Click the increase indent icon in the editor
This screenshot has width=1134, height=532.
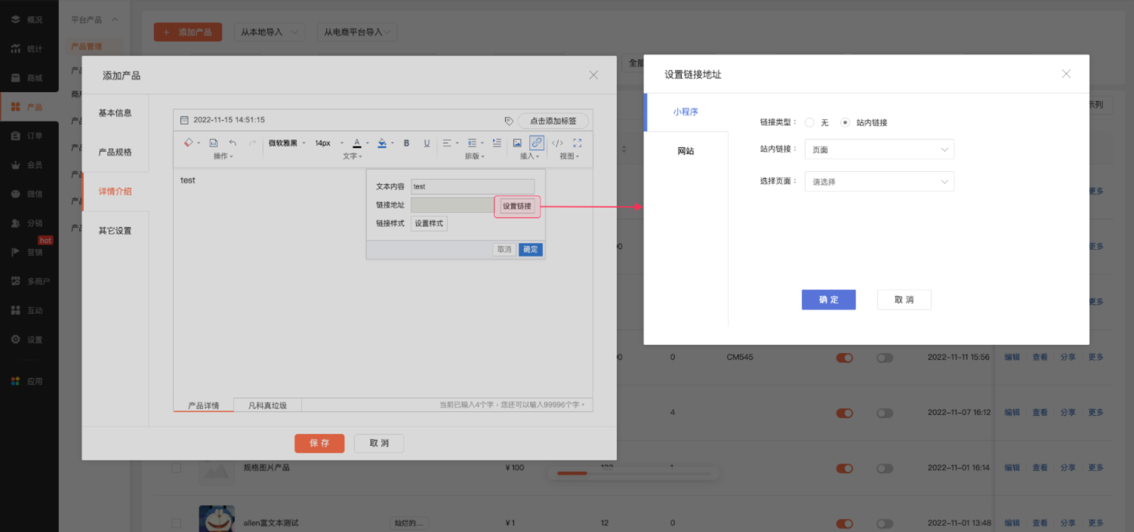pyautogui.click(x=497, y=143)
